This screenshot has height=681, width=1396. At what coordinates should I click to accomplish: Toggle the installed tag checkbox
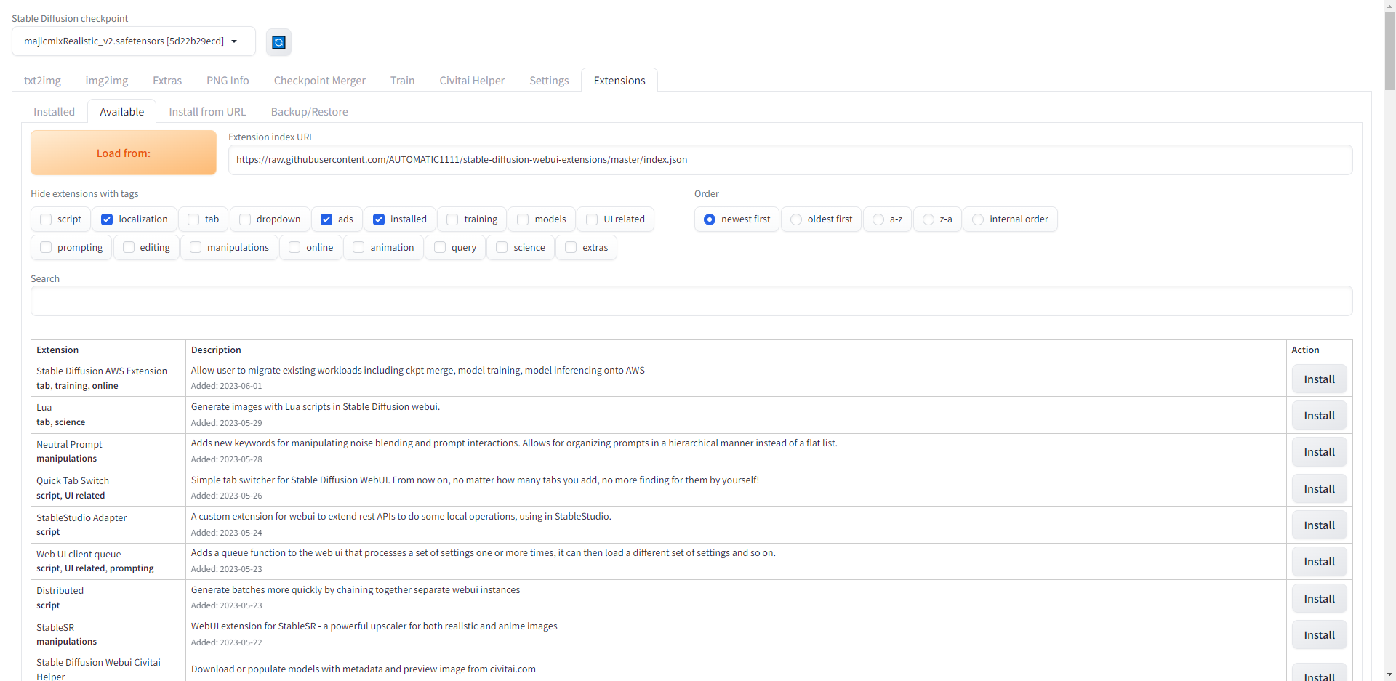click(x=379, y=219)
